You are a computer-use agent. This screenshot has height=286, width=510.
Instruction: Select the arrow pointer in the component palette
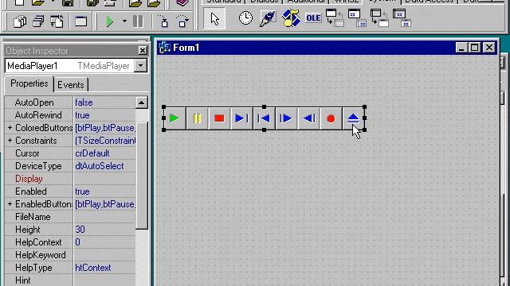(x=214, y=18)
